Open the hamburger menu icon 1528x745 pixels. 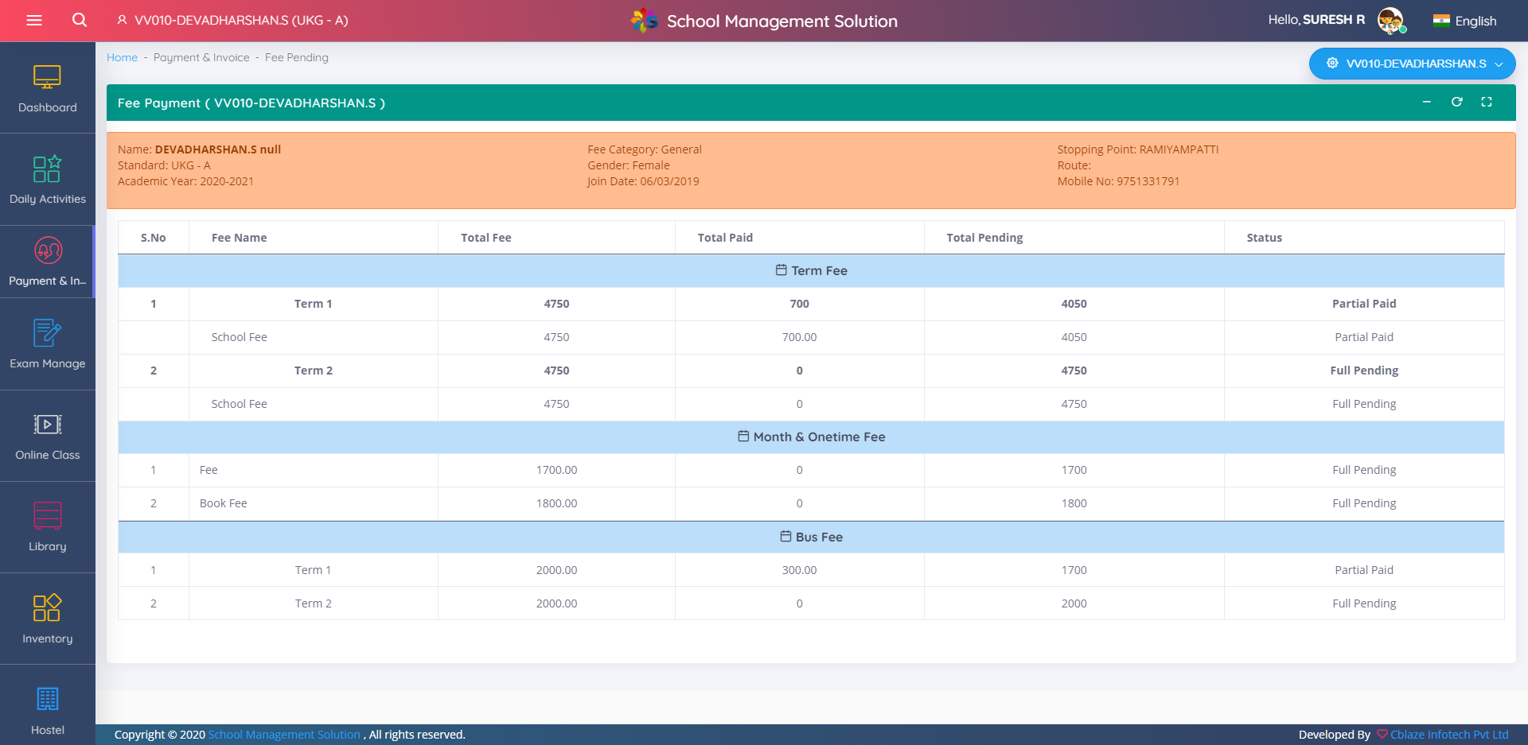coord(34,21)
